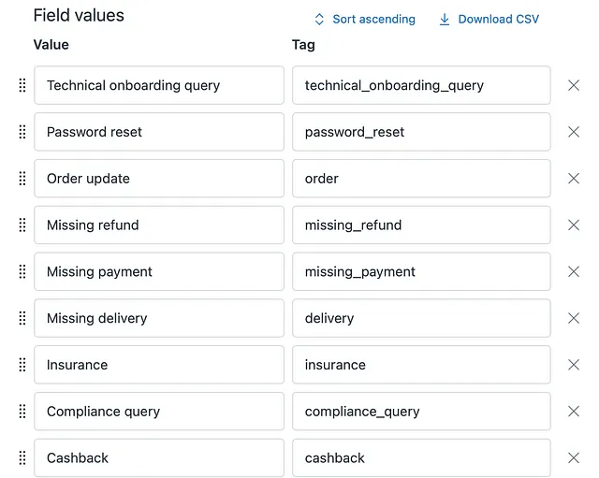Click the sort arrows icon
This screenshot has height=478, width=599.
319,19
